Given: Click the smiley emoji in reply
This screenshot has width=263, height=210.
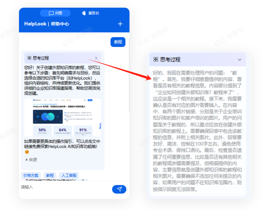Looking at the screenshot, I should 27,152.
